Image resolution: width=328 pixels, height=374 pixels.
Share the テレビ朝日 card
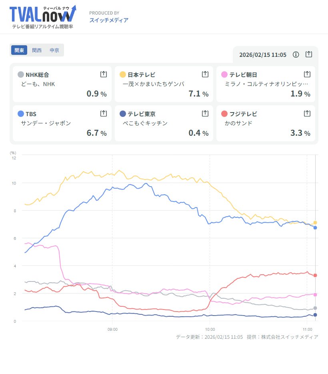[x=307, y=74]
